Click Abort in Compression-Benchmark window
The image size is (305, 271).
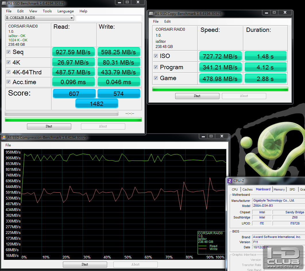click(136, 264)
